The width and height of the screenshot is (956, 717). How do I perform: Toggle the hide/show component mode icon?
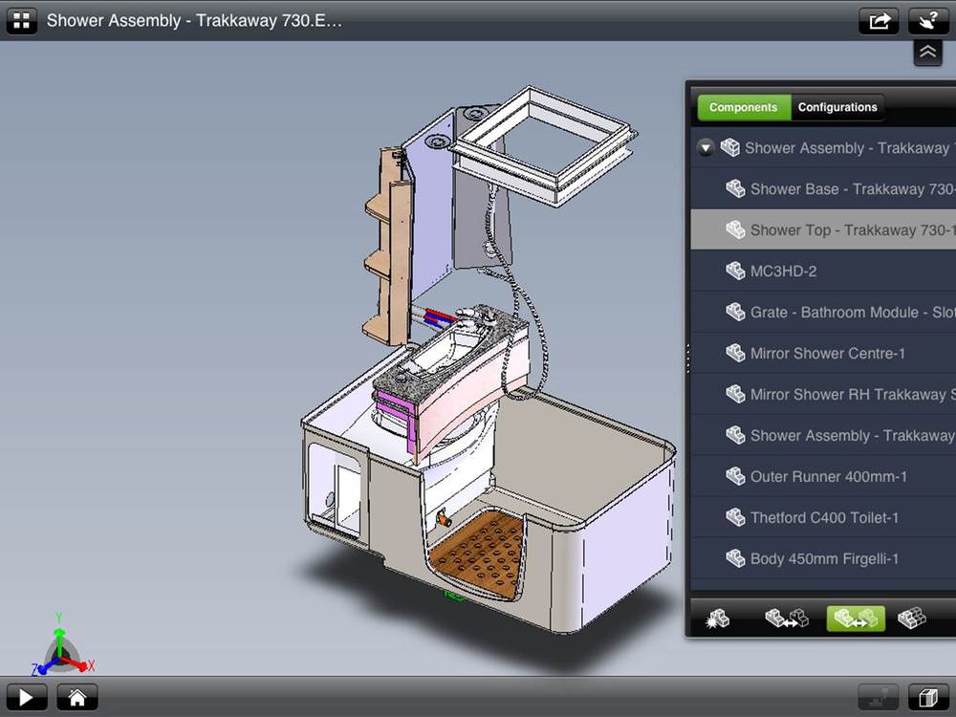tap(786, 619)
